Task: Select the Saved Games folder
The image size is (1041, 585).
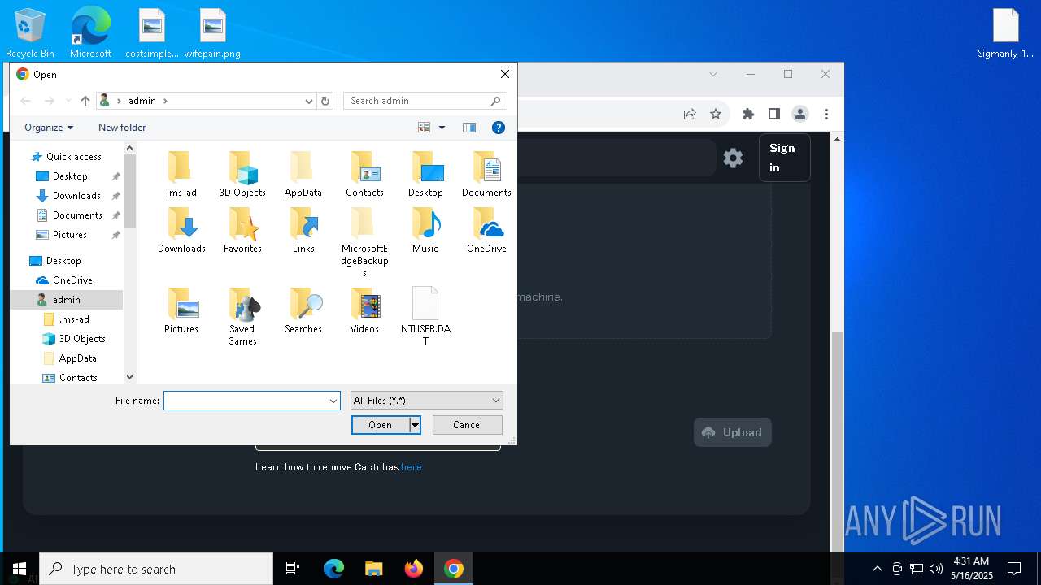Action: coord(242,316)
